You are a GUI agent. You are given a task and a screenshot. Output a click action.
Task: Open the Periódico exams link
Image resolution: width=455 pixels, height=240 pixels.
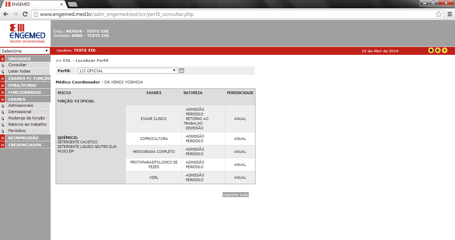pos(17,131)
